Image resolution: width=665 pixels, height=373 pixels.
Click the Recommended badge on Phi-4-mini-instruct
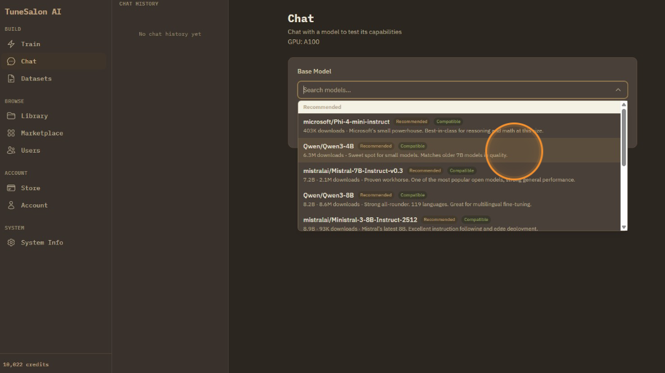(x=412, y=121)
